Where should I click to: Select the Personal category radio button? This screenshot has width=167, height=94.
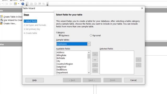[x=91, y=35]
